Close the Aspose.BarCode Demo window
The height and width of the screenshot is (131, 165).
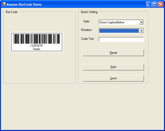161,4
